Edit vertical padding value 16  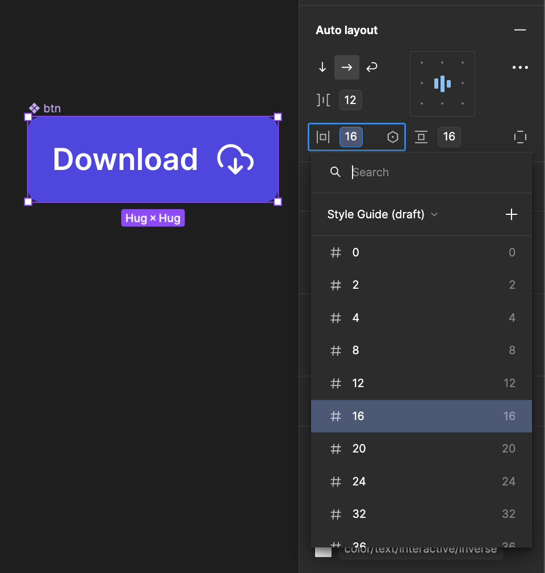pyautogui.click(x=449, y=137)
